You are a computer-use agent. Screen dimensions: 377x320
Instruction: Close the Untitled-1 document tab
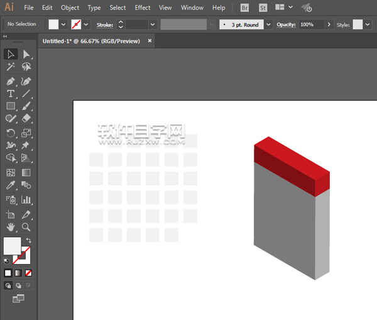coord(150,40)
